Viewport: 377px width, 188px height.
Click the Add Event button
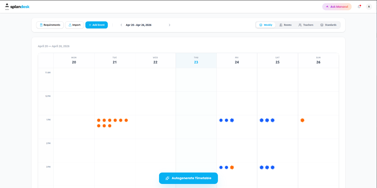coord(96,25)
